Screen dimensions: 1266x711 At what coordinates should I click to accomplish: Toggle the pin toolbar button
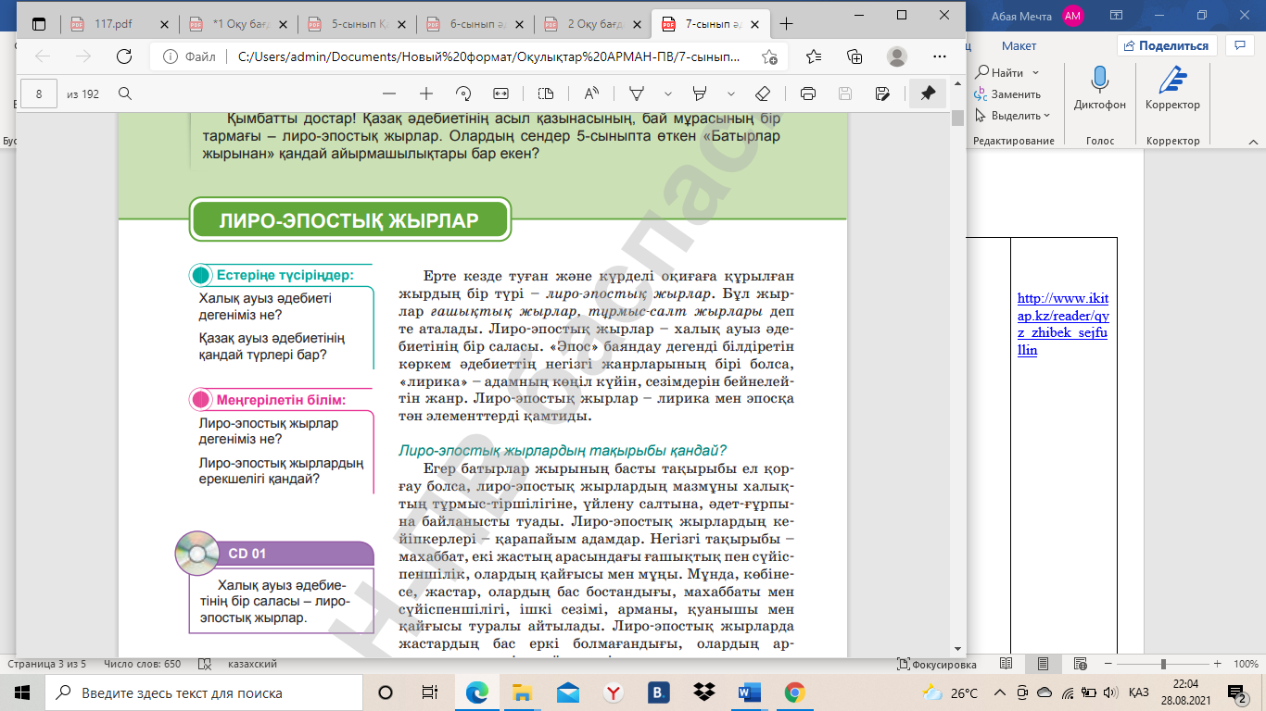point(927,94)
